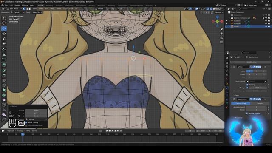Open the Window menu
272x153 pixels.
25,5
